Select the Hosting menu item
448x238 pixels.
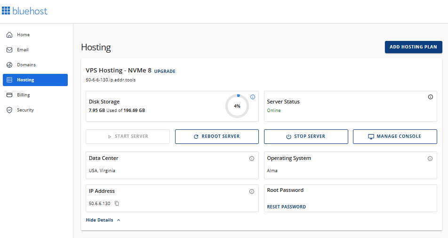(x=35, y=80)
